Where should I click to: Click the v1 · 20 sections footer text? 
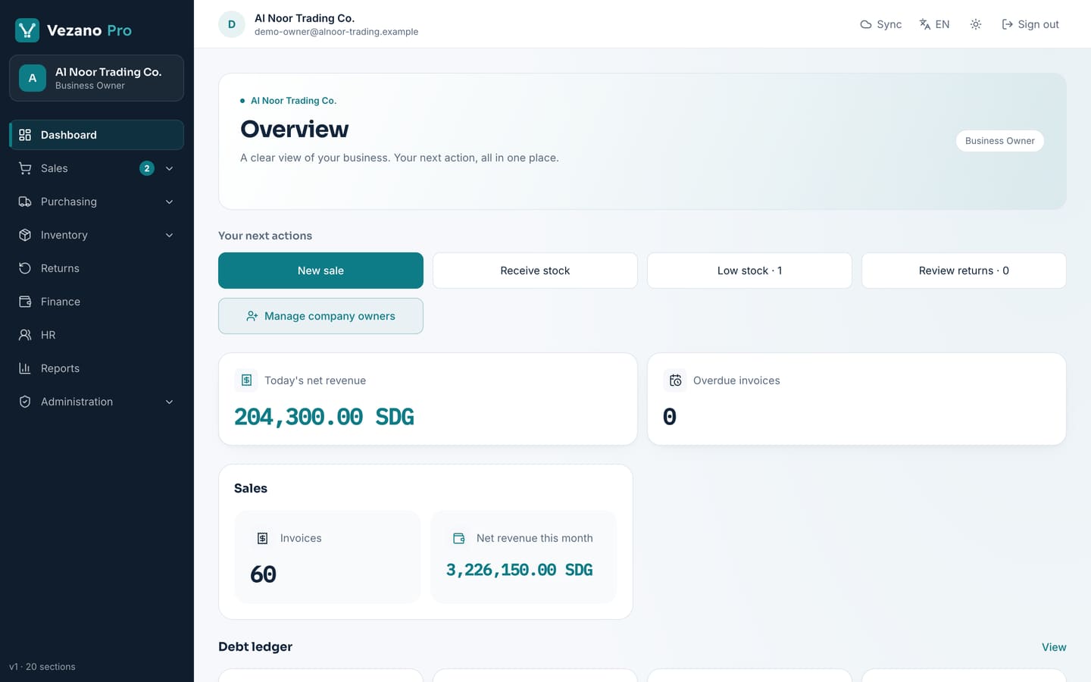tap(42, 667)
